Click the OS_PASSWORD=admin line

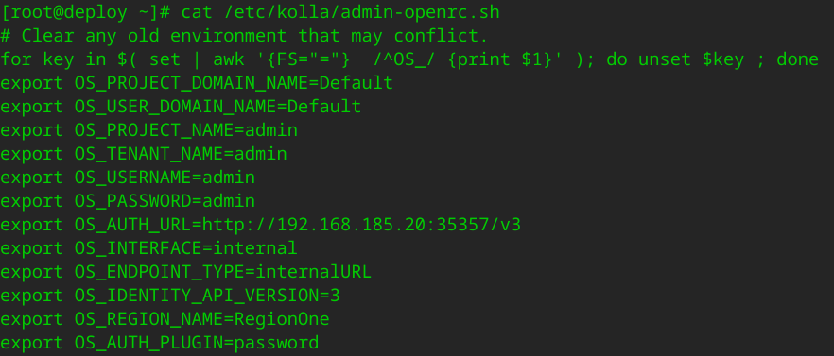(x=128, y=201)
